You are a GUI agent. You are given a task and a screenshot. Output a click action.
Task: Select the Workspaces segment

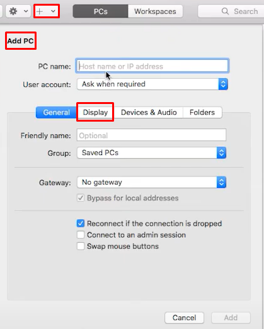[155, 11]
